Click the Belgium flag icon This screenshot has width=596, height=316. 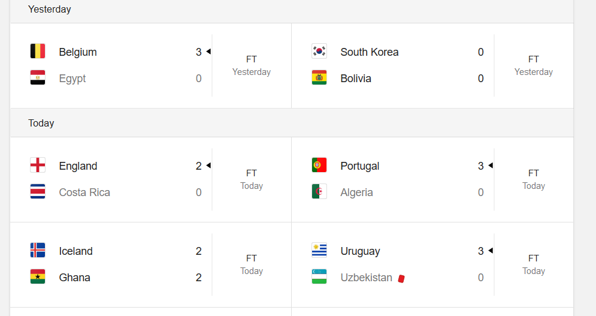pyautogui.click(x=38, y=51)
